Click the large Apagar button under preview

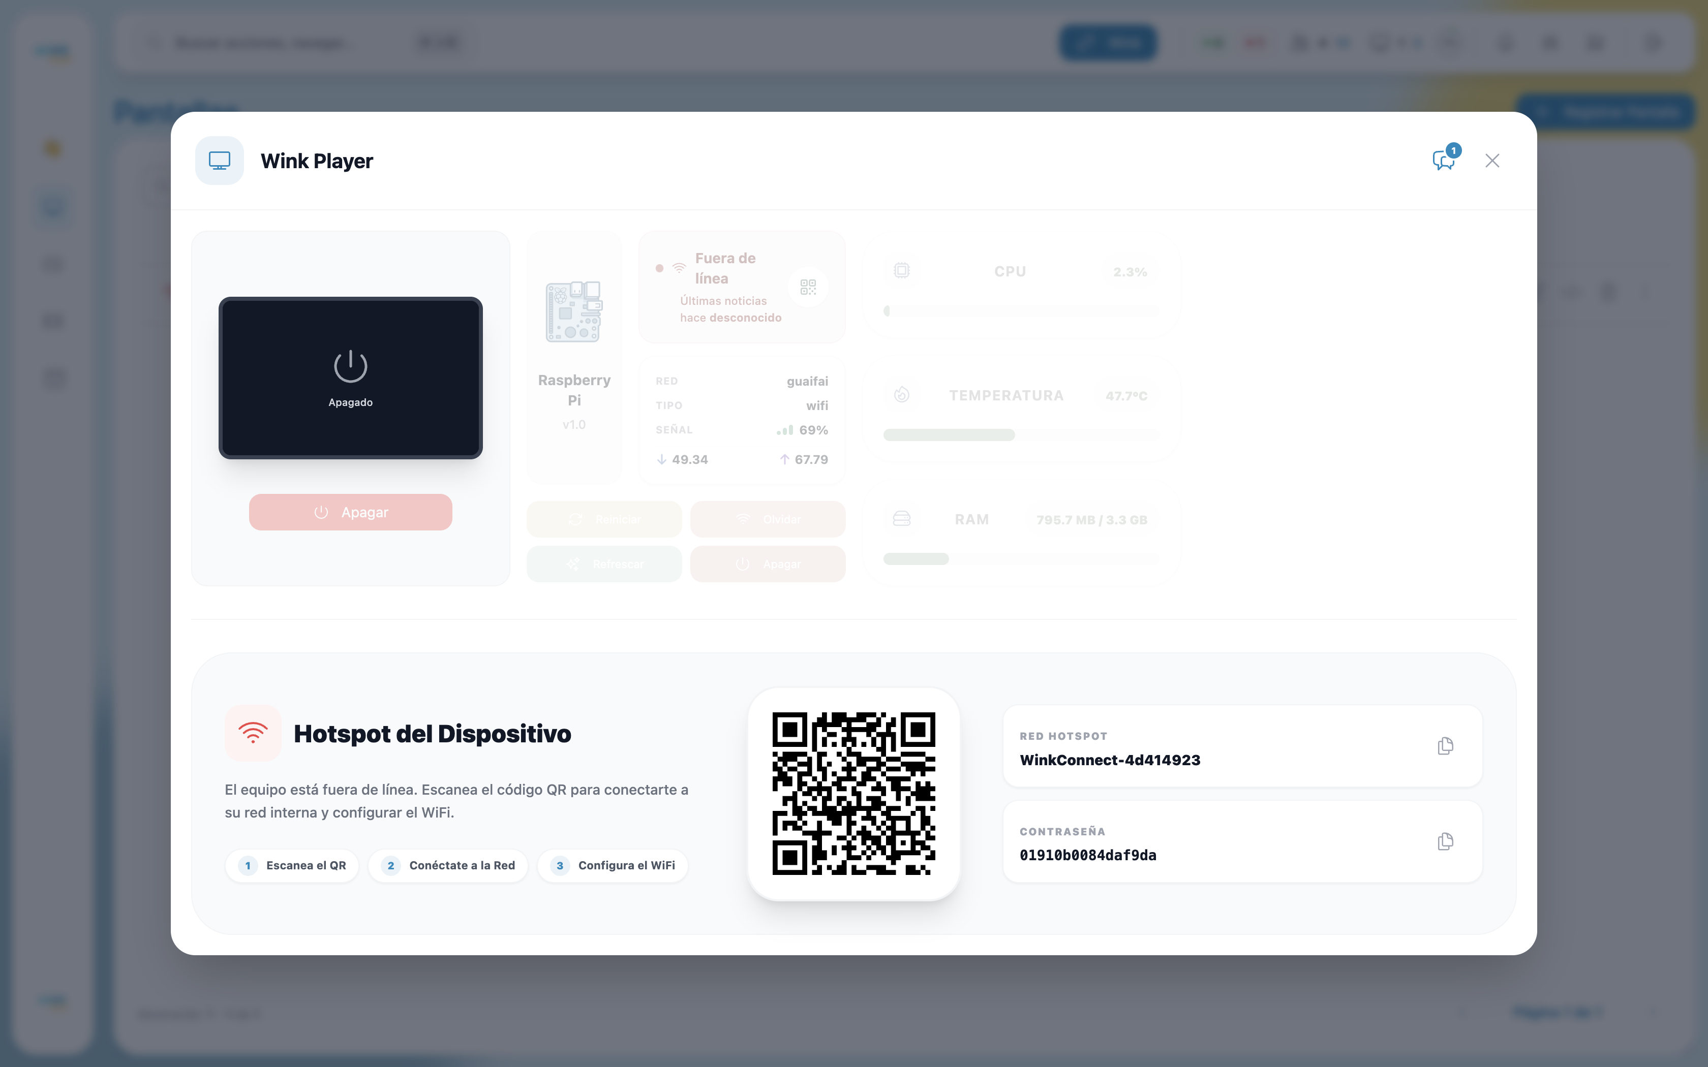tap(351, 512)
